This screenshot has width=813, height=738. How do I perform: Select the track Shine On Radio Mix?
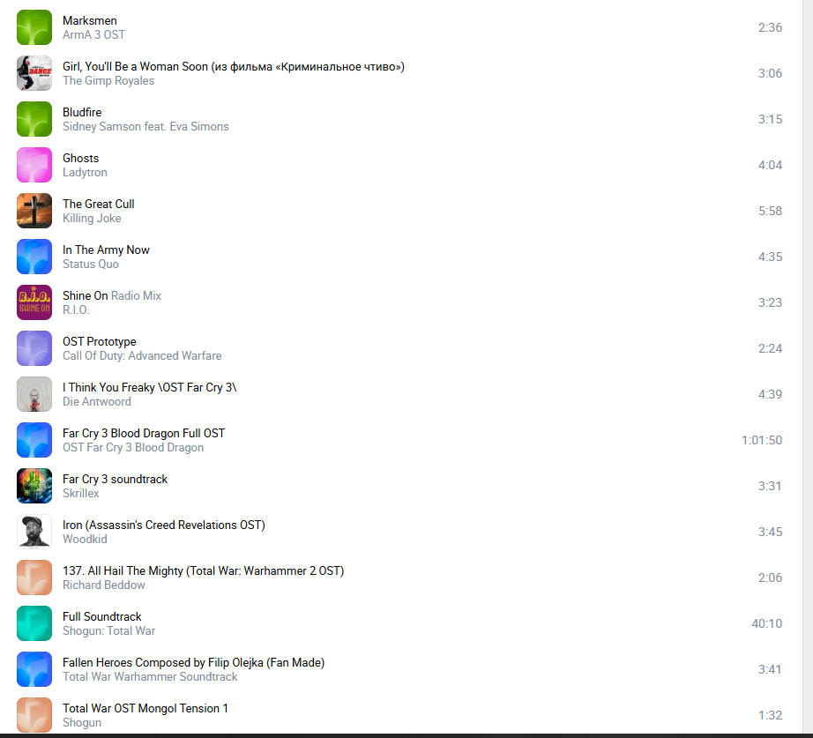click(112, 295)
